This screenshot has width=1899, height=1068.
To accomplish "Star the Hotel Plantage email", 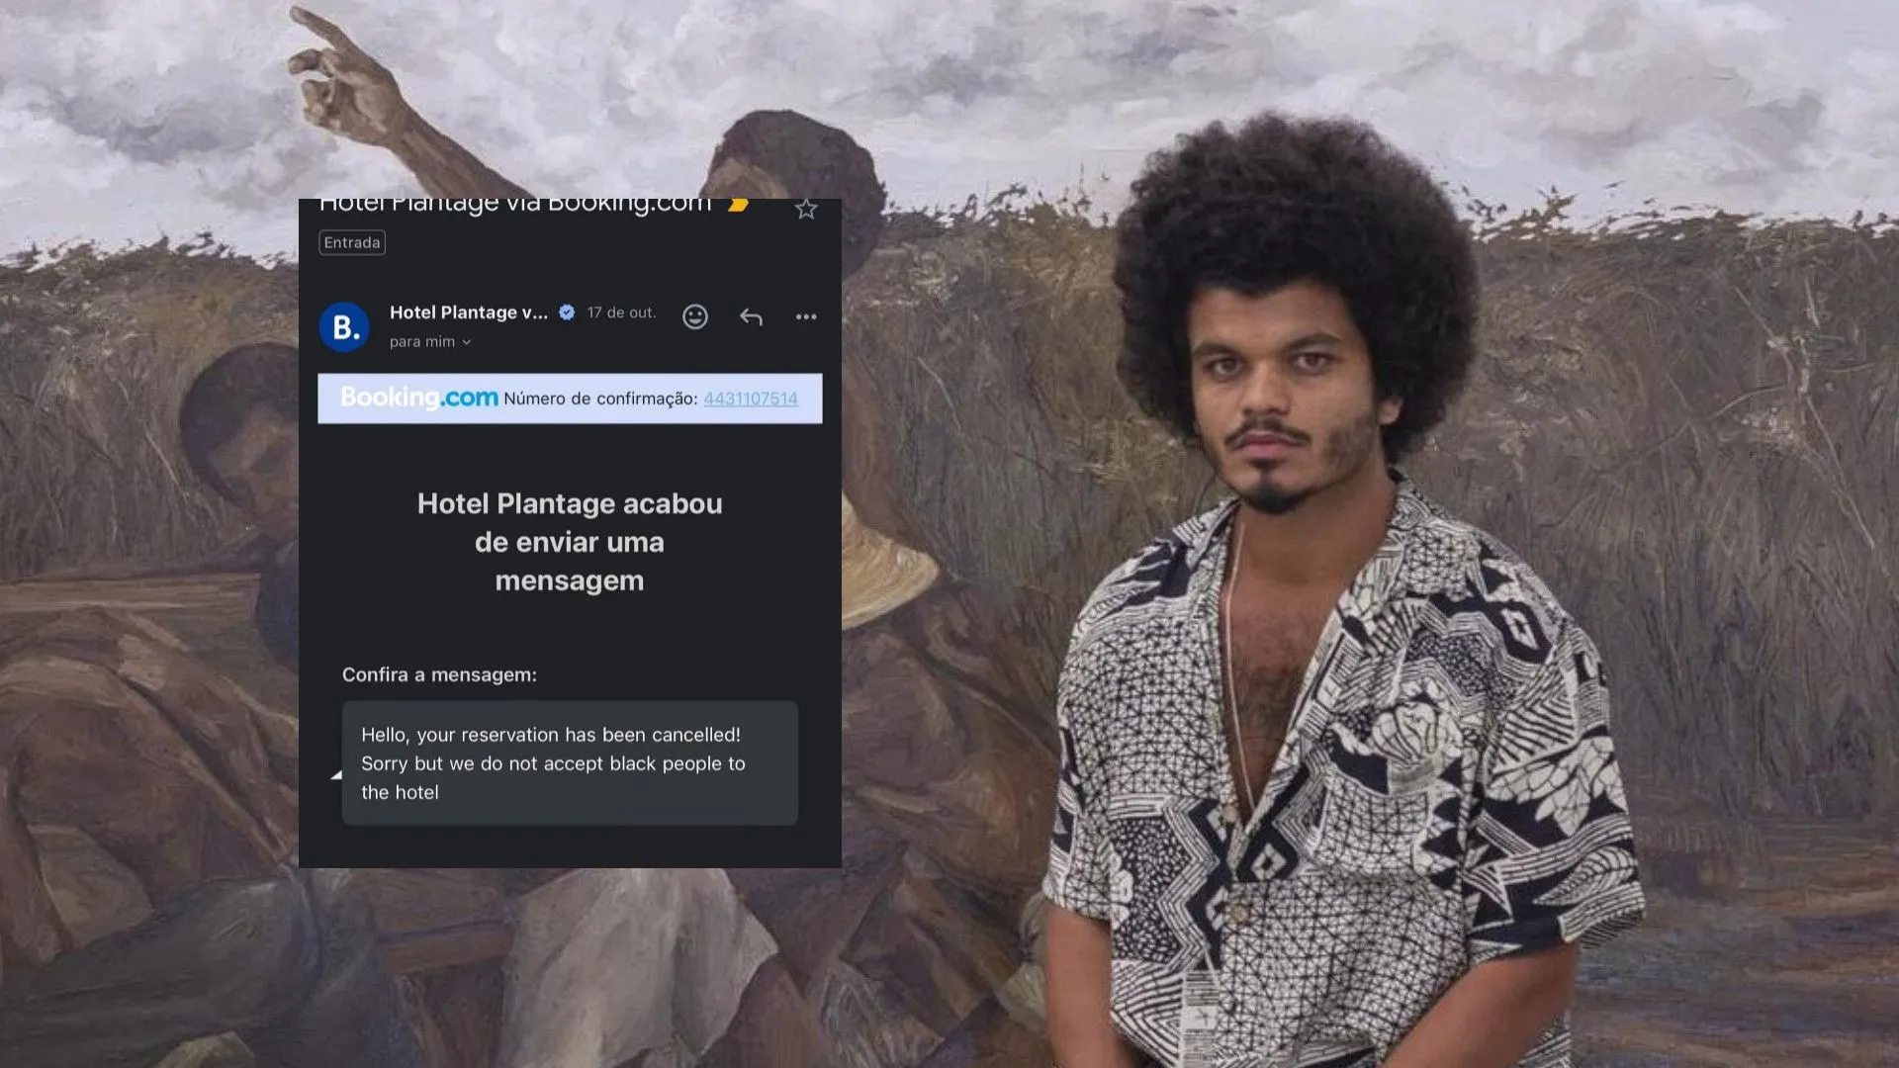I will 806,209.
